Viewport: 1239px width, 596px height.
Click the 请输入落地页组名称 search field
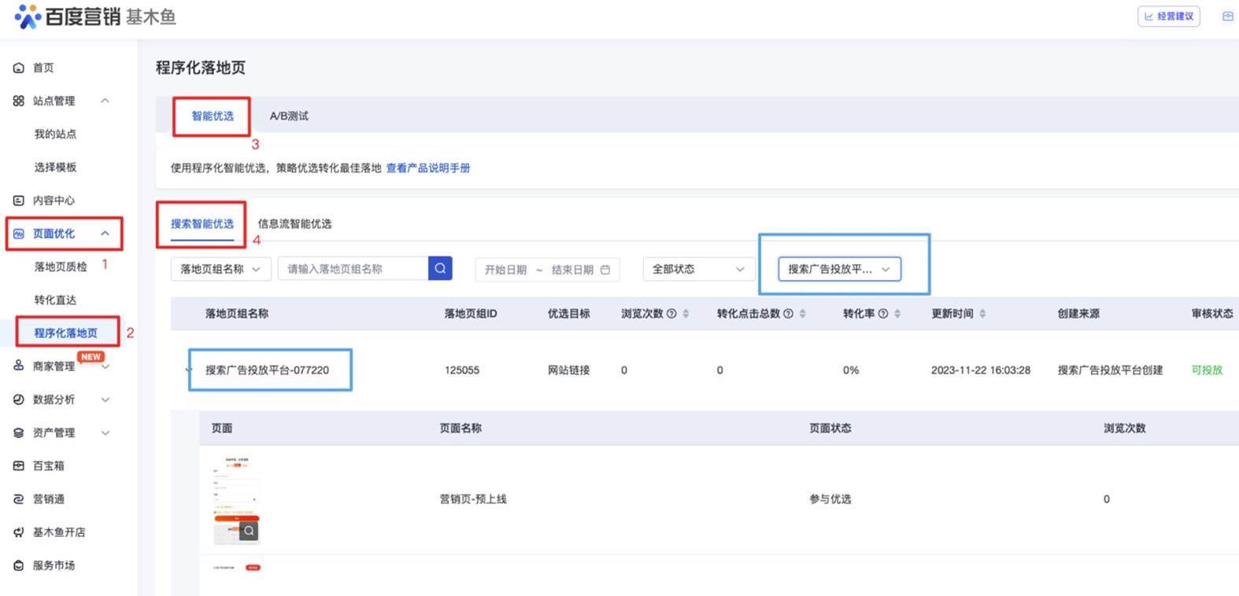[353, 269]
